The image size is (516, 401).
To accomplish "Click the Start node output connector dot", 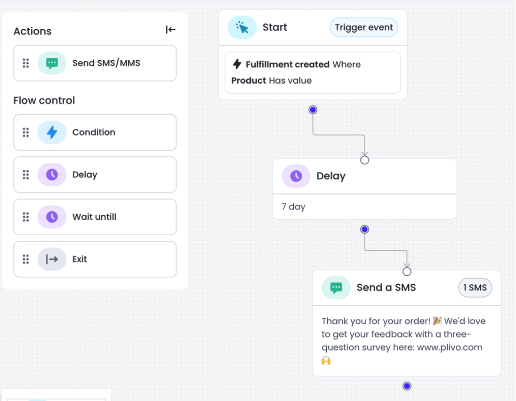I will point(313,110).
